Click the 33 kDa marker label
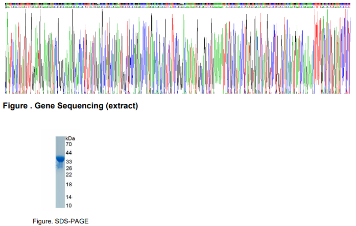 [x=69, y=161]
